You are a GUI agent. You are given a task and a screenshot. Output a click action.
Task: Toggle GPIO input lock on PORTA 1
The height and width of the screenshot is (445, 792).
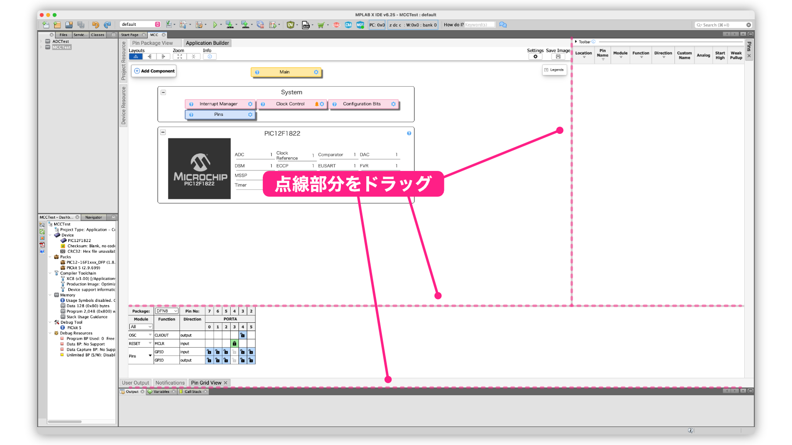[x=218, y=352]
